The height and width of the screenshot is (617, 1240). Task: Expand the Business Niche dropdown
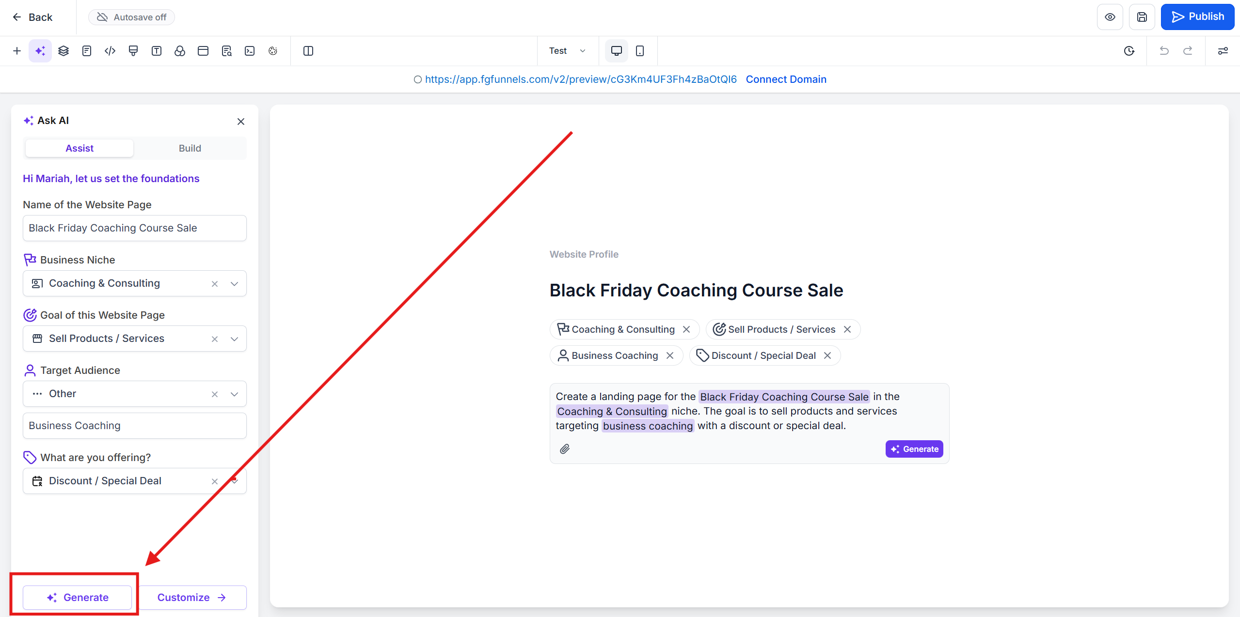point(235,284)
